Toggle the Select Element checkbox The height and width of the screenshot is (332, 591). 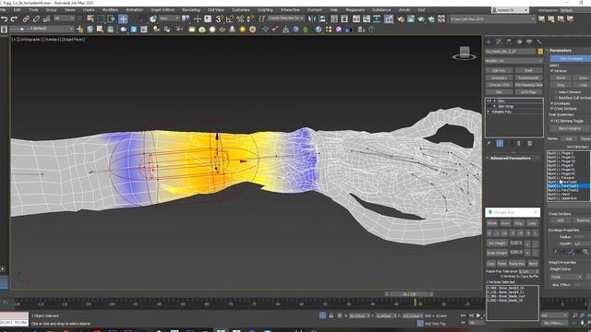(556, 92)
